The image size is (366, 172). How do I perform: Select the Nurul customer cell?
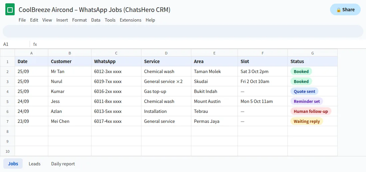(x=70, y=81)
